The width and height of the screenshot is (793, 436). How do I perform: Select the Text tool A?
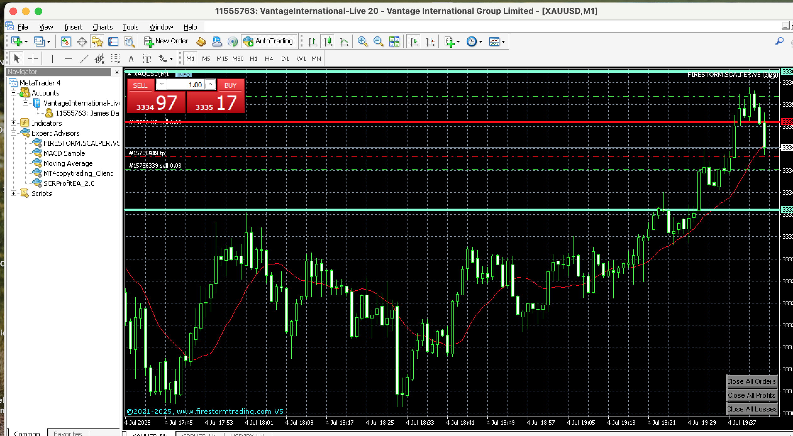tap(131, 59)
